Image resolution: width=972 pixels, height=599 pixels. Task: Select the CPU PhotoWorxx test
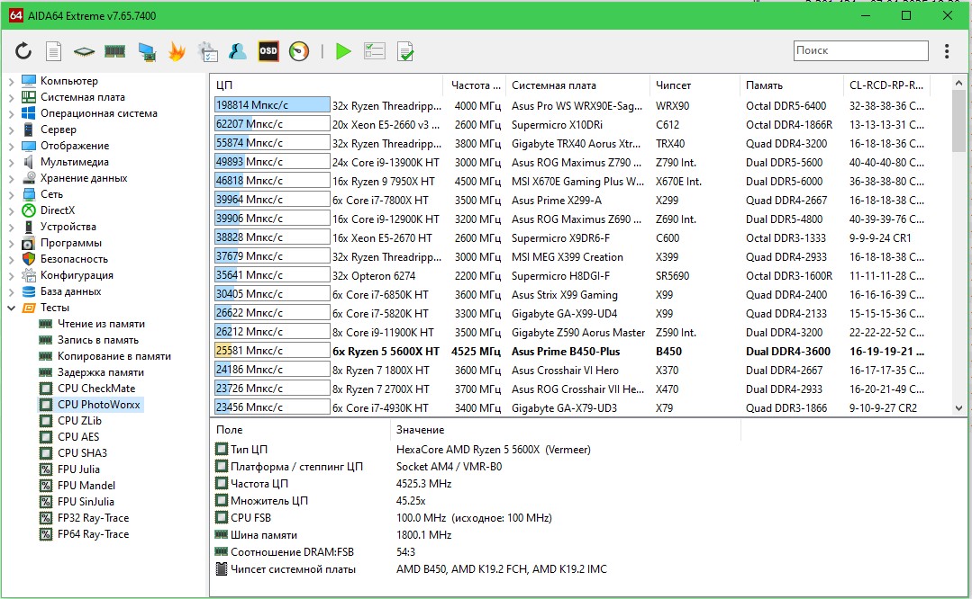point(98,404)
